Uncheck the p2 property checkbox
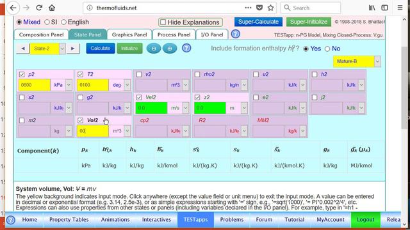 [22, 75]
